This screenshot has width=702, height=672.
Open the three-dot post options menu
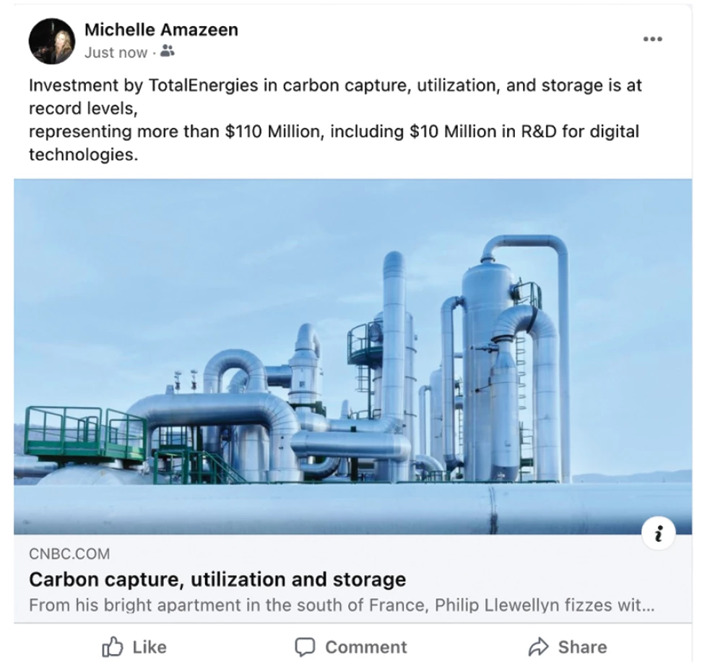click(x=652, y=39)
